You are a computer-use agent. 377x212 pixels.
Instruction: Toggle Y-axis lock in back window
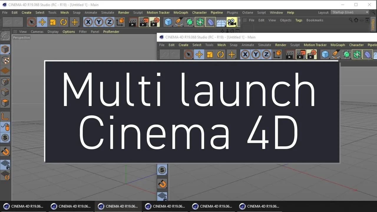click(99, 22)
